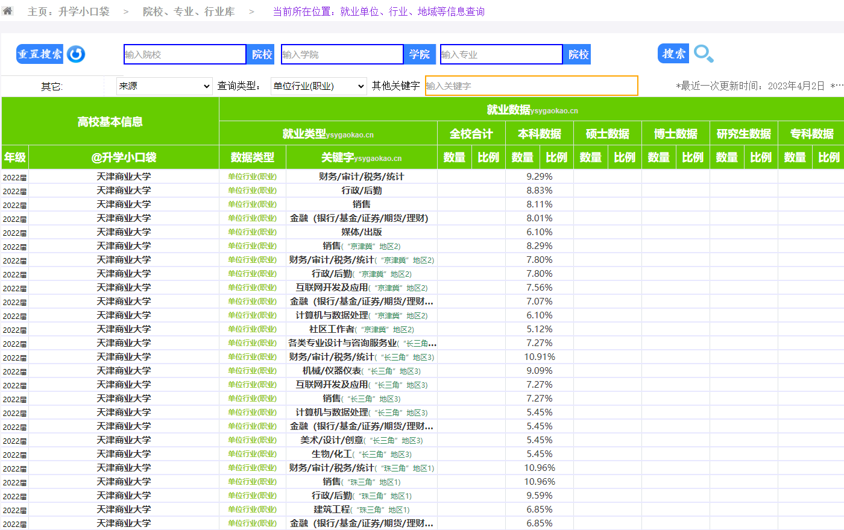Image resolution: width=844 pixels, height=530 pixels.
Task: Click the 输入关键字 keyword field
Action: [x=531, y=86]
